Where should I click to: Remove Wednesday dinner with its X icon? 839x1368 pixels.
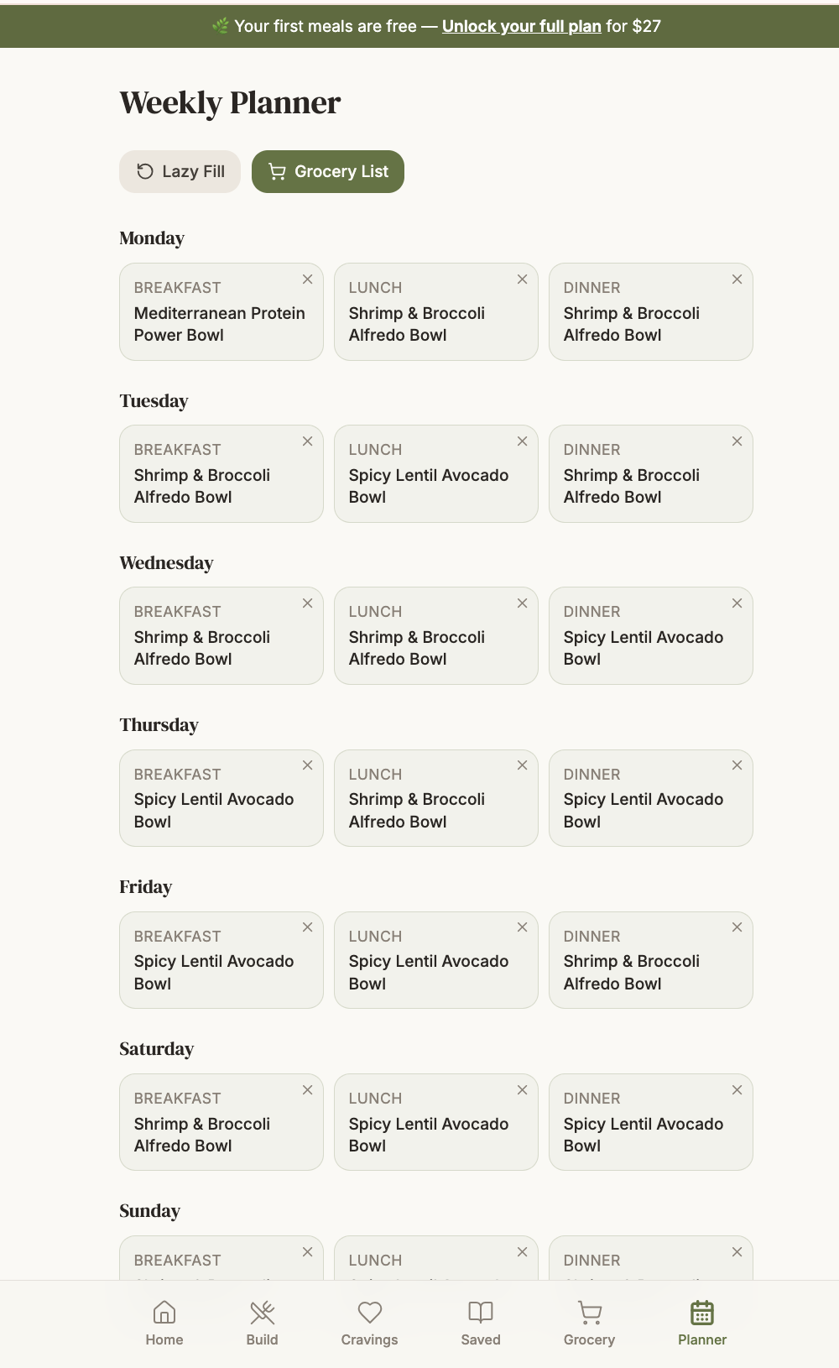coord(737,603)
